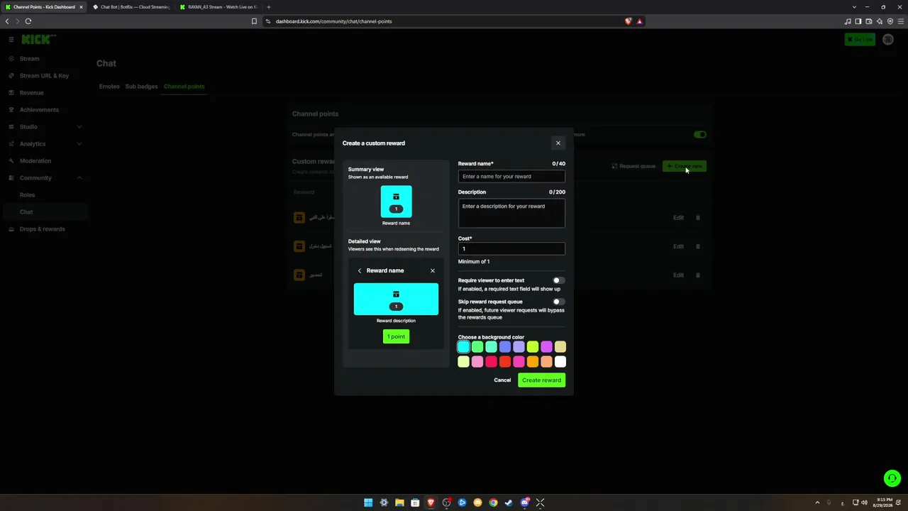Expand the Studio sidebar section

pyautogui.click(x=44, y=127)
